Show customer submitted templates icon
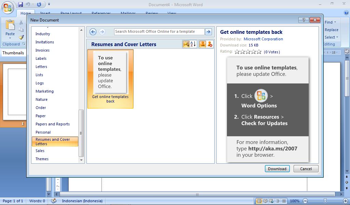Screen dimensions: 350x205 tap(202, 44)
